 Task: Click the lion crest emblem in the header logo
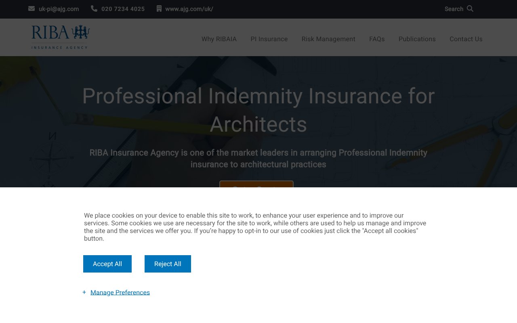pyautogui.click(x=81, y=31)
